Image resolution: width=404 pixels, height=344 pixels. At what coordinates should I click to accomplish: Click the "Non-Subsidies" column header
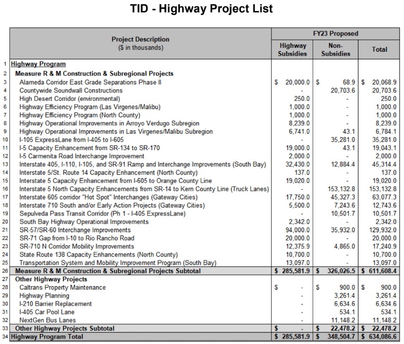[x=335, y=49]
